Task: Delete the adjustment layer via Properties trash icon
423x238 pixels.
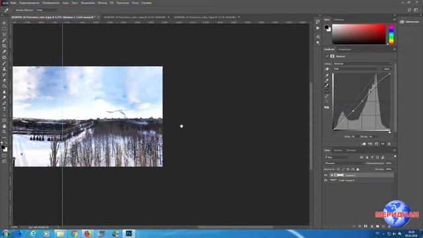Action: pyautogui.click(x=389, y=144)
